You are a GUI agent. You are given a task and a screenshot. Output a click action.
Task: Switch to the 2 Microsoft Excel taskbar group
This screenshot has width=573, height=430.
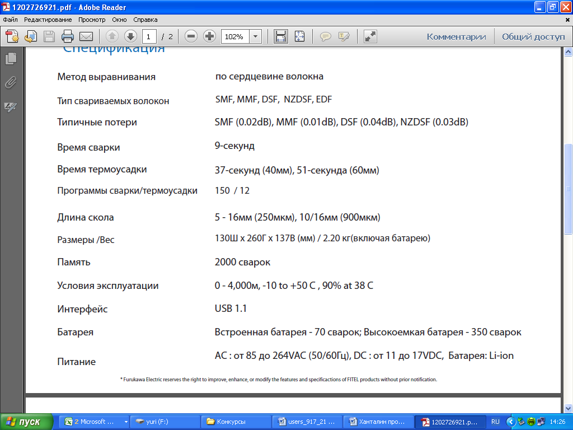point(93,422)
